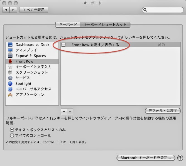Open Bluetooth キーボードを設定 dialog
The height and width of the screenshot is (166, 186).
click(x=146, y=158)
